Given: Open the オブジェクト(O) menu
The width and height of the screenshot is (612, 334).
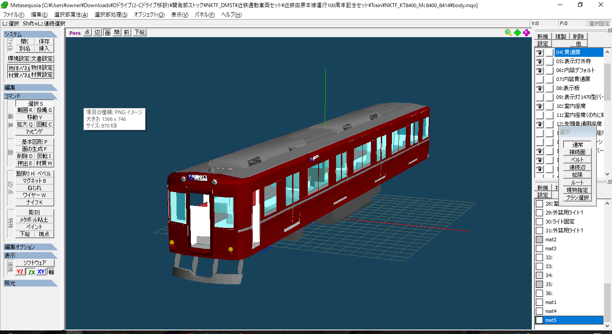Looking at the screenshot, I should (x=149, y=15).
